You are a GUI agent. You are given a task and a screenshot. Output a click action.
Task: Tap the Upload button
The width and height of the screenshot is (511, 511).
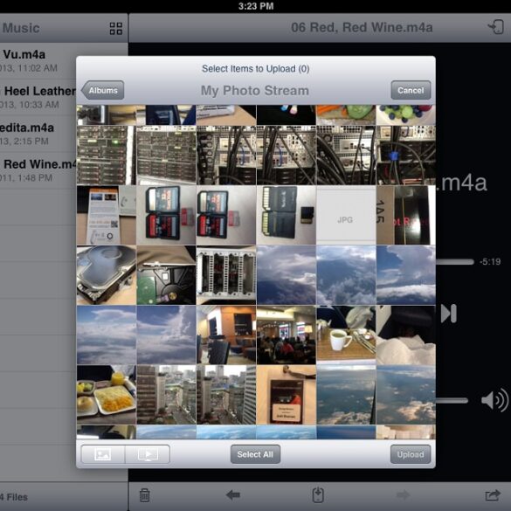click(x=411, y=454)
